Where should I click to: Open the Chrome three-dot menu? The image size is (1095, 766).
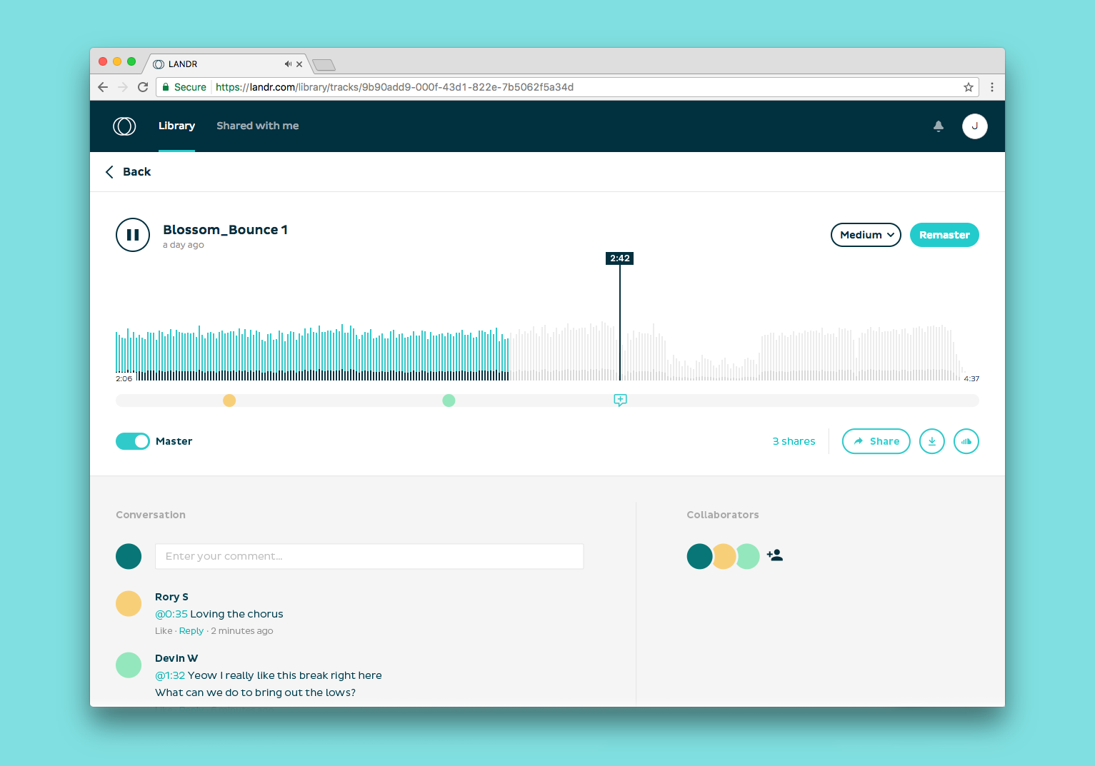pos(992,87)
